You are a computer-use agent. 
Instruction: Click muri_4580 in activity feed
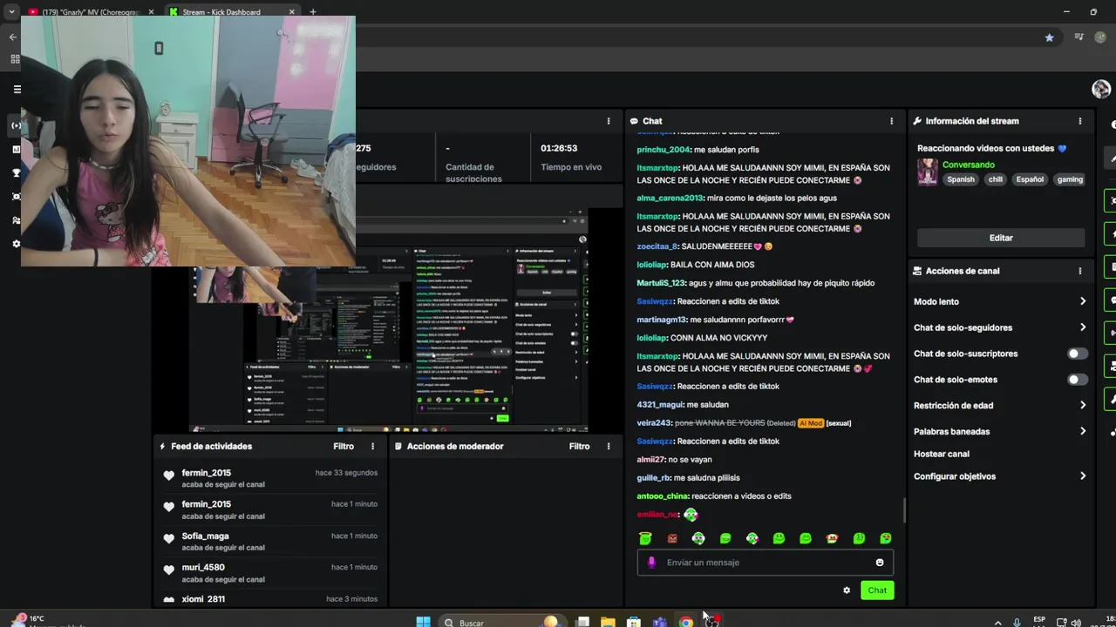(203, 568)
